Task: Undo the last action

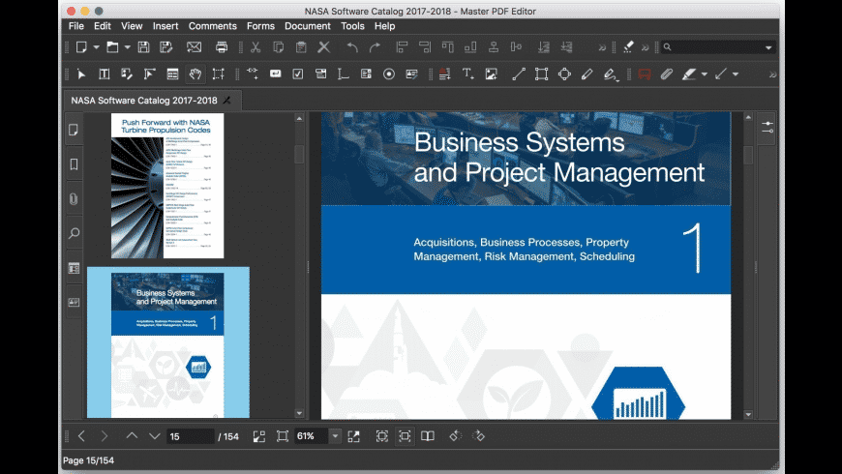Action: (x=352, y=47)
